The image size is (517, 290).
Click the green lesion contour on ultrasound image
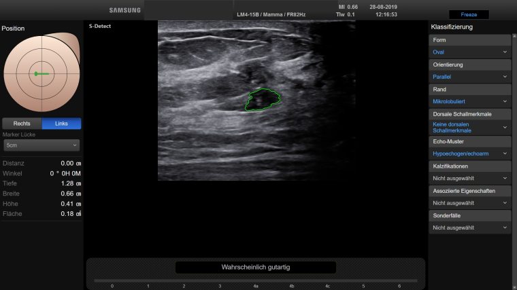tap(263, 101)
